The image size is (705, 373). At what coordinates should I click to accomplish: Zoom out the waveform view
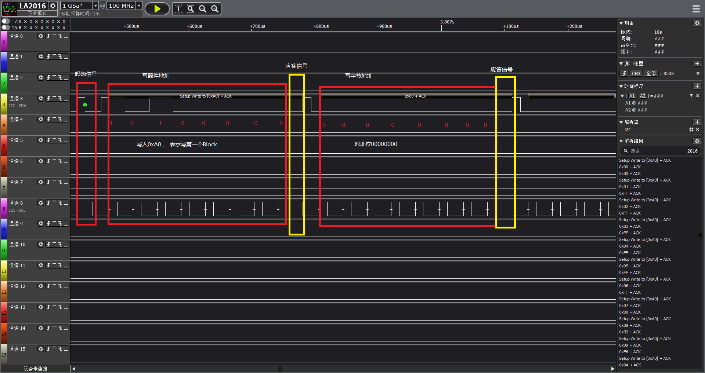(x=203, y=9)
